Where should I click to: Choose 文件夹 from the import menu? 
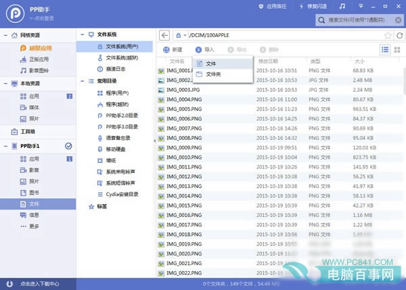tap(223, 74)
